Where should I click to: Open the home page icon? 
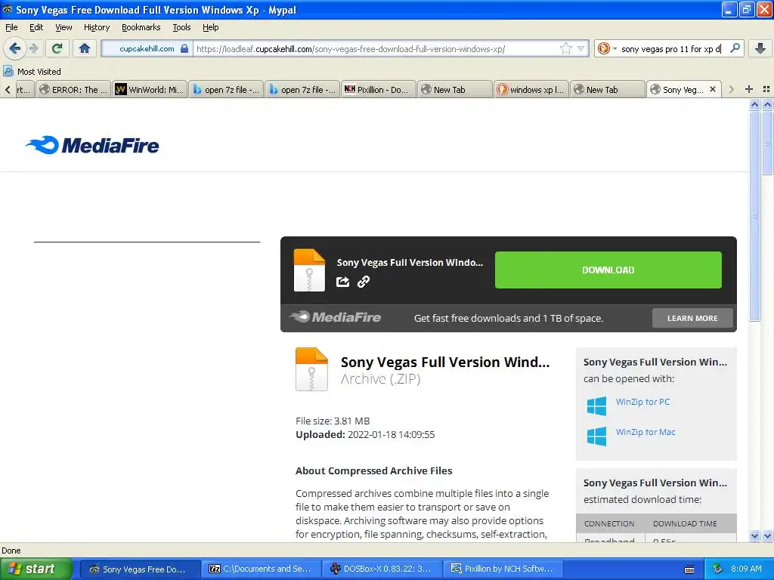point(85,48)
